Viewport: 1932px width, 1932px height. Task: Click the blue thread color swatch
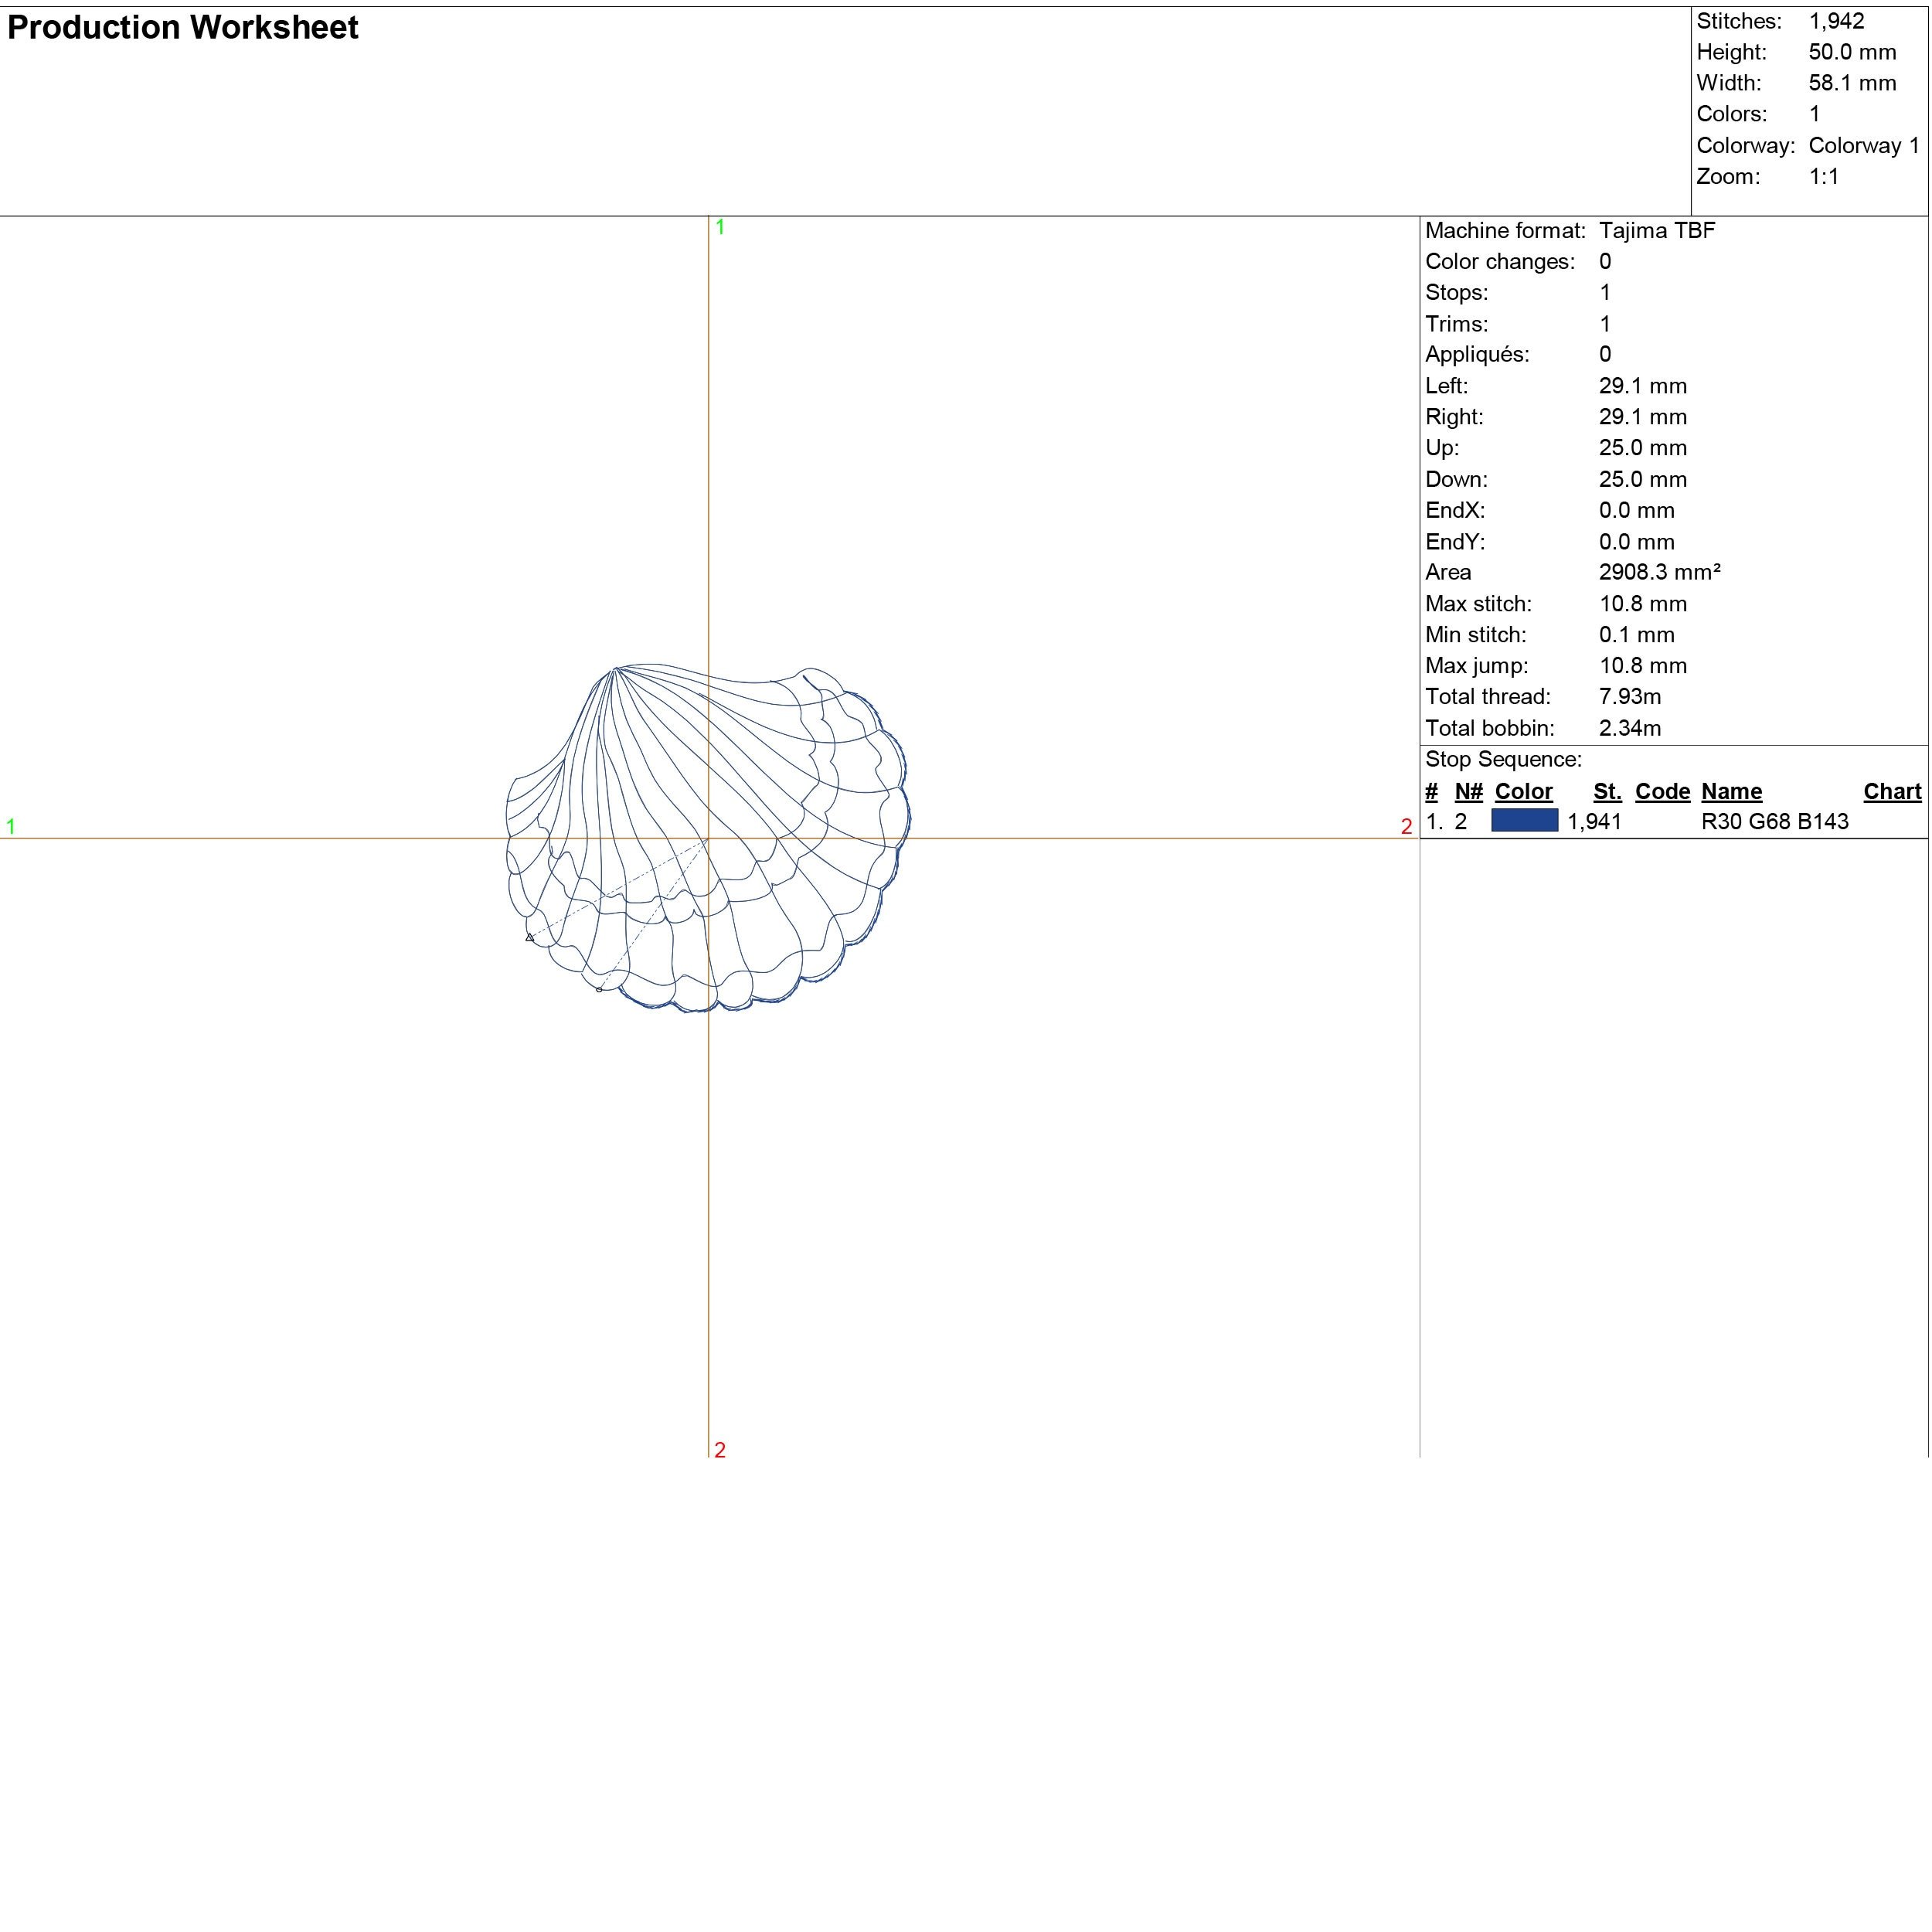click(1524, 821)
